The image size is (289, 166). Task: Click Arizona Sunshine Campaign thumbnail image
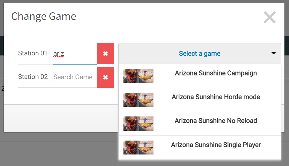pos(138,76)
